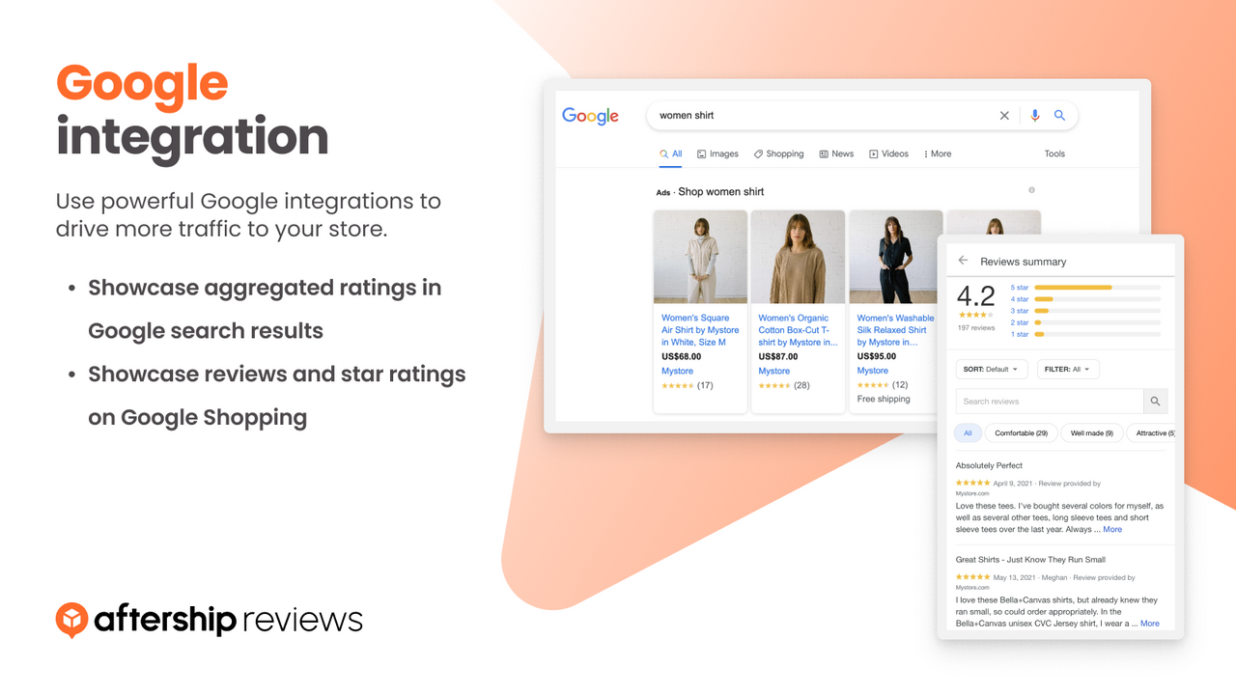Activate voice search with the microphone icon
Viewport: 1236px width, 695px height.
pyautogui.click(x=1034, y=115)
